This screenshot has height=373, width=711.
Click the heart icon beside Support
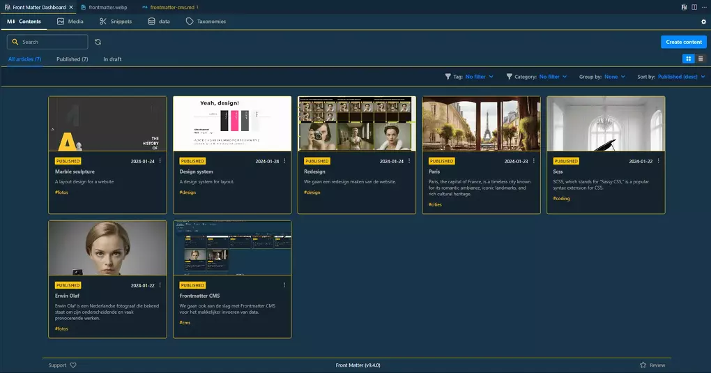tap(73, 365)
